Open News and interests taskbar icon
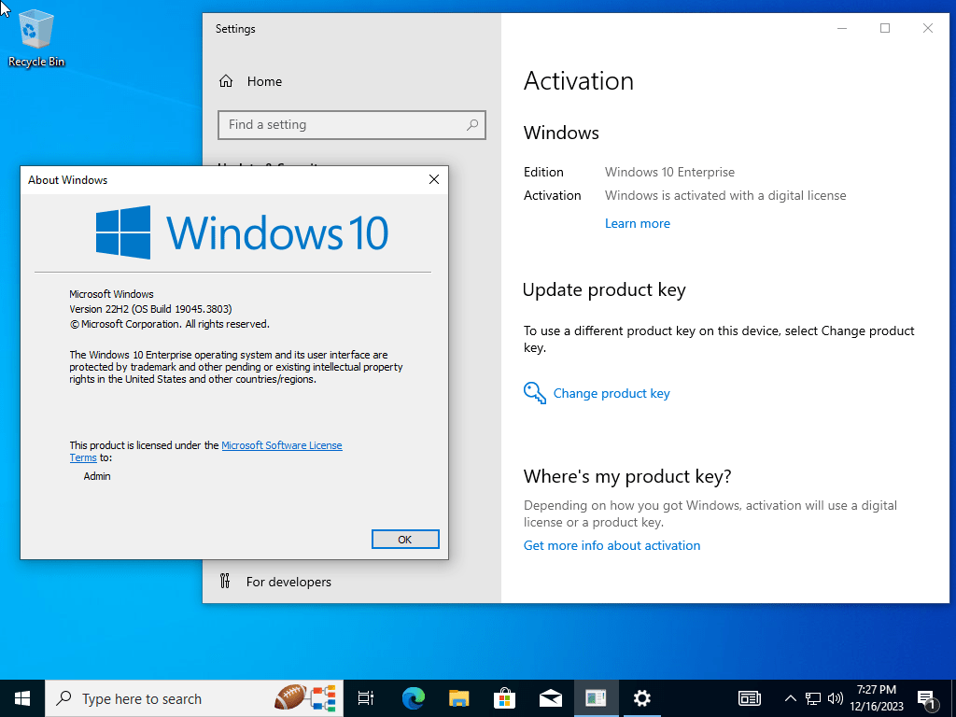The height and width of the screenshot is (717, 956). tap(750, 698)
